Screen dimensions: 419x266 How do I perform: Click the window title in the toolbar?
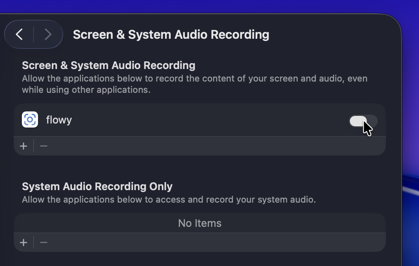point(171,35)
